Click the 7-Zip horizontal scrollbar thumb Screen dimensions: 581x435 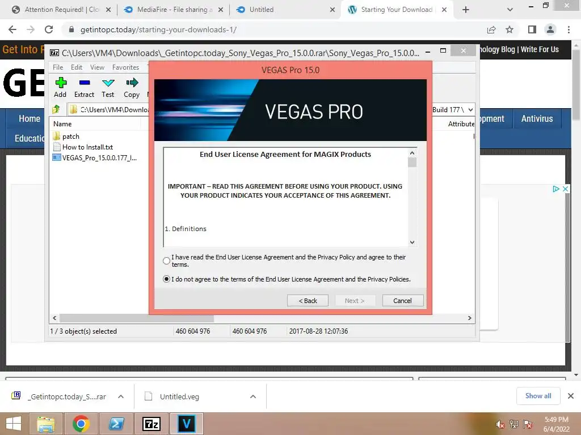tap(137, 318)
